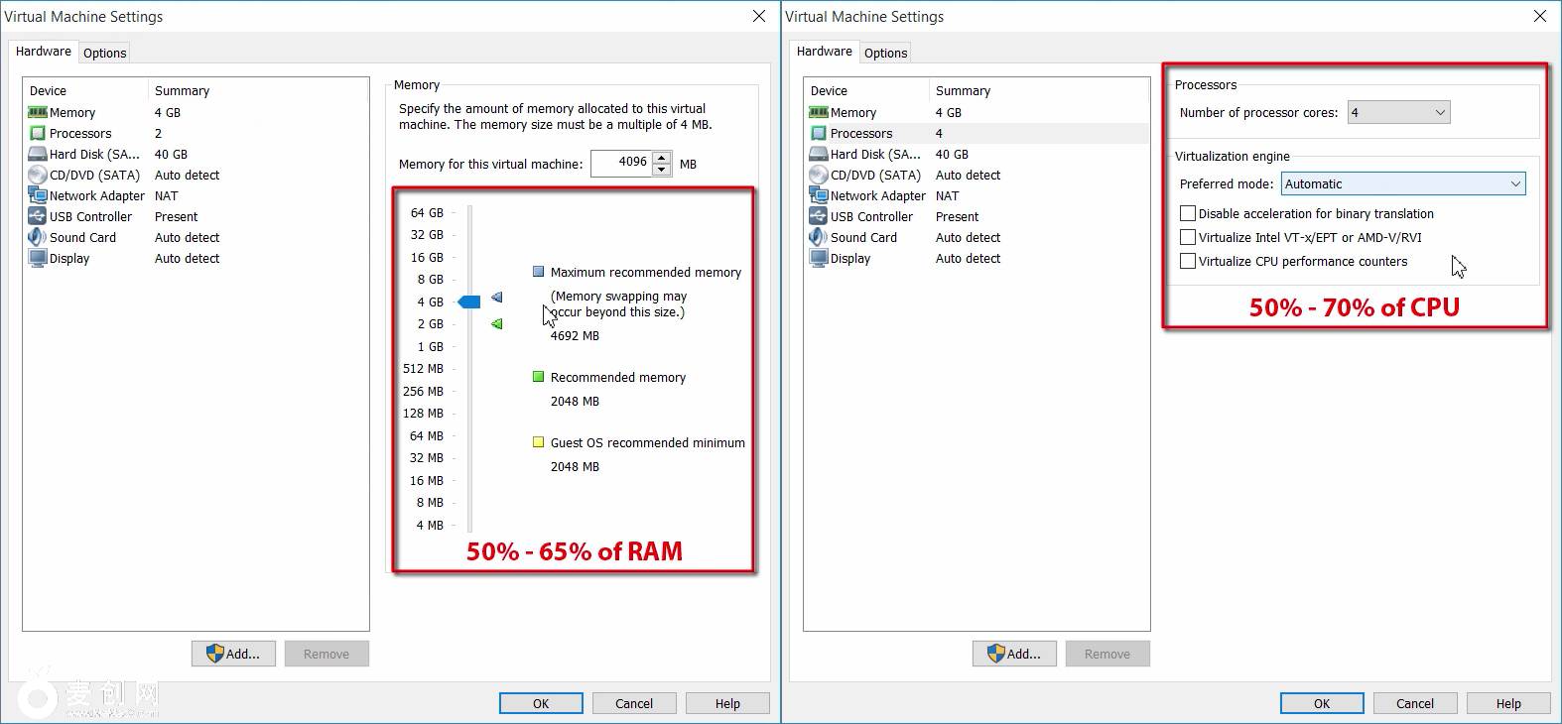Select the Display icon in right device list
This screenshot has height=724, width=1562.
click(819, 259)
